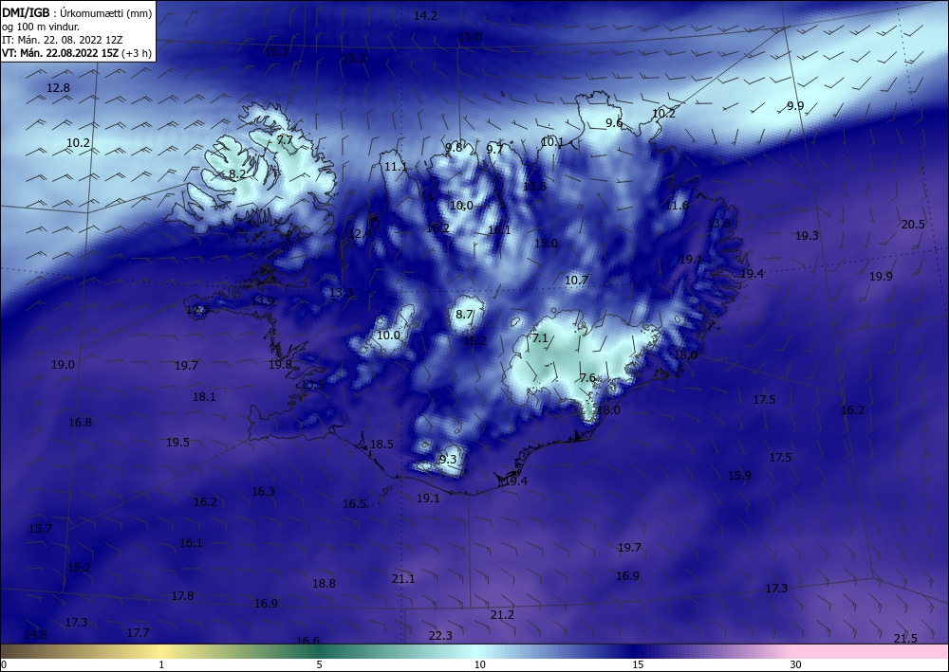Select the 8.2 value over the Westfjords

coord(237,174)
